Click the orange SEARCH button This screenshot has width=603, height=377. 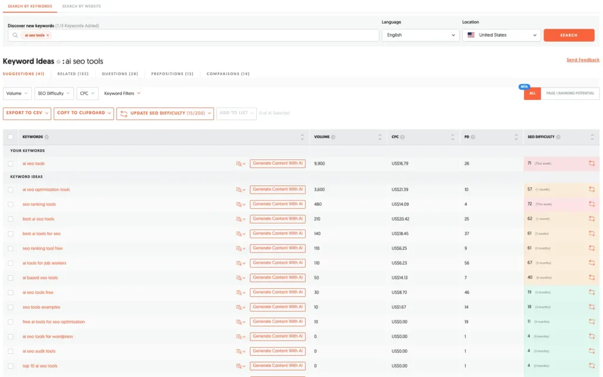pos(569,35)
